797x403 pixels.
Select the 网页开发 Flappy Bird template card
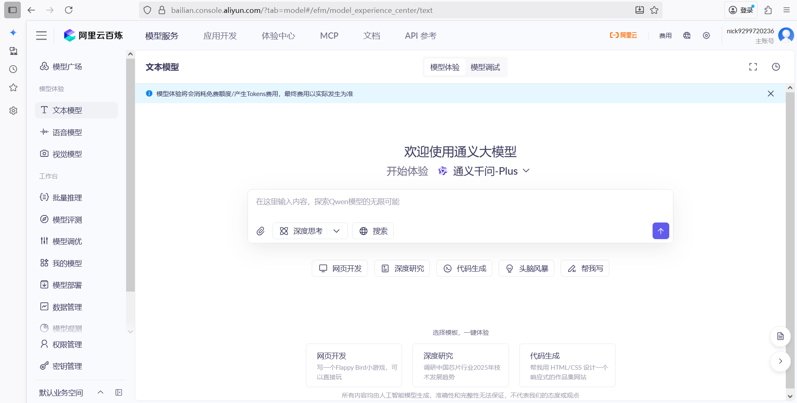pos(354,366)
